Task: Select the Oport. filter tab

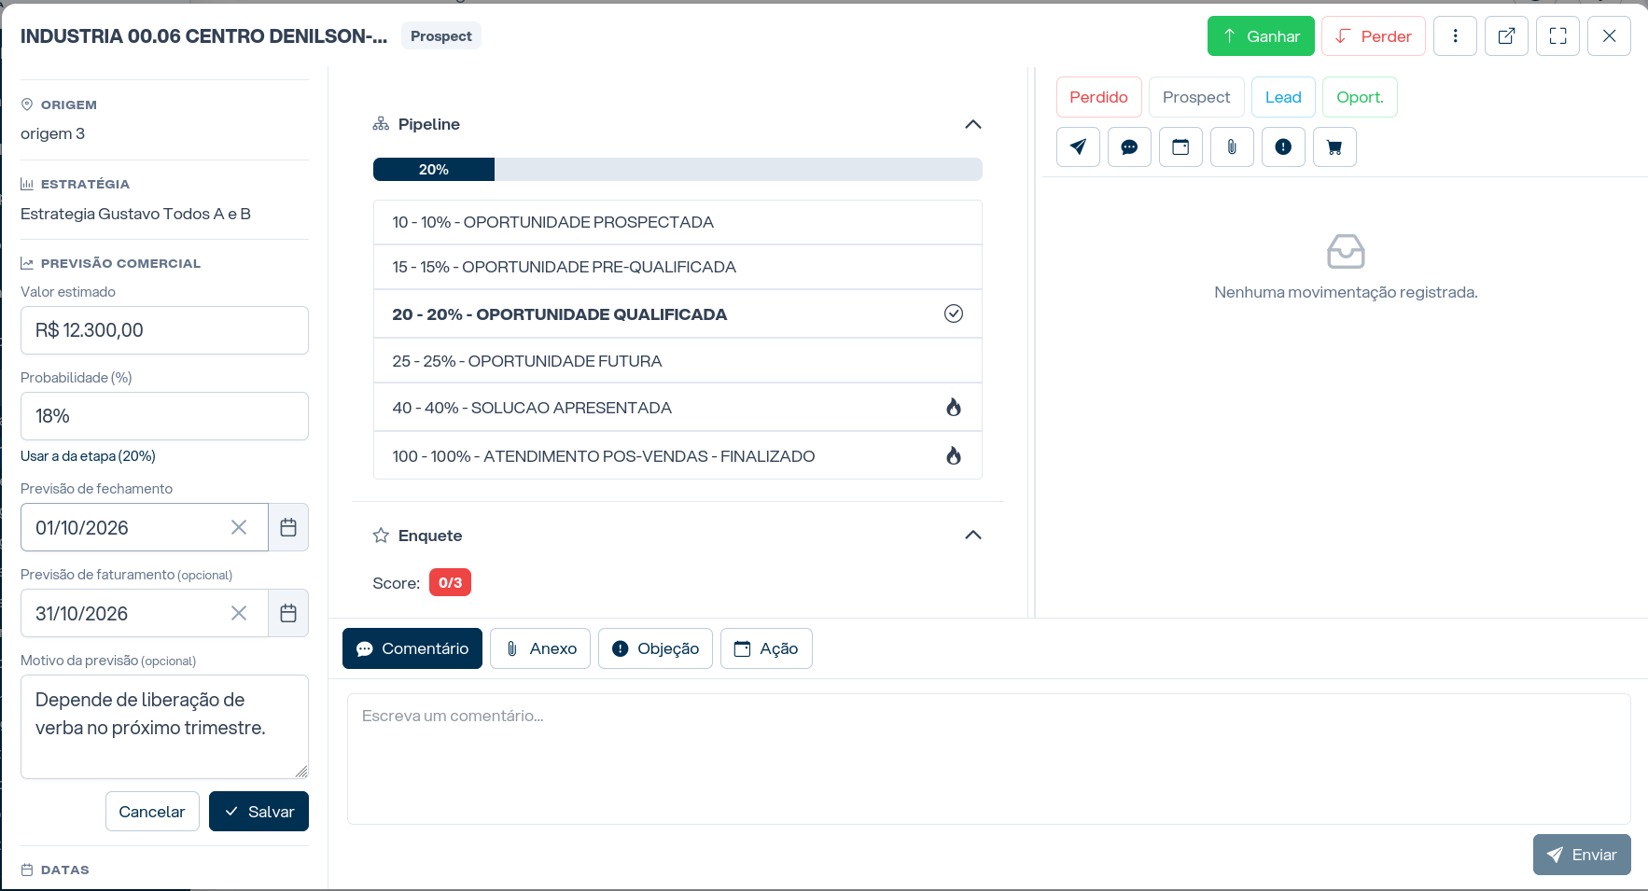Action: coord(1360,97)
